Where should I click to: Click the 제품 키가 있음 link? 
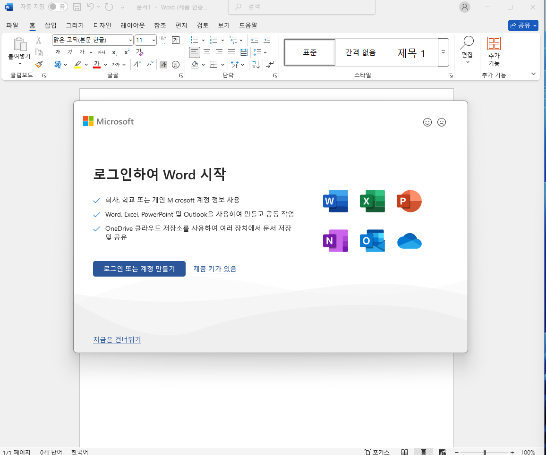tap(215, 269)
